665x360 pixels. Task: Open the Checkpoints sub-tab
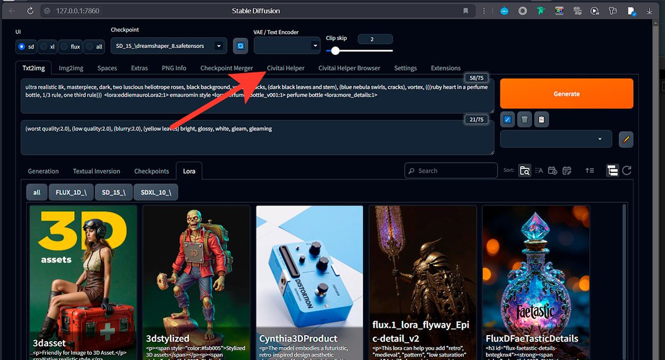[151, 171]
